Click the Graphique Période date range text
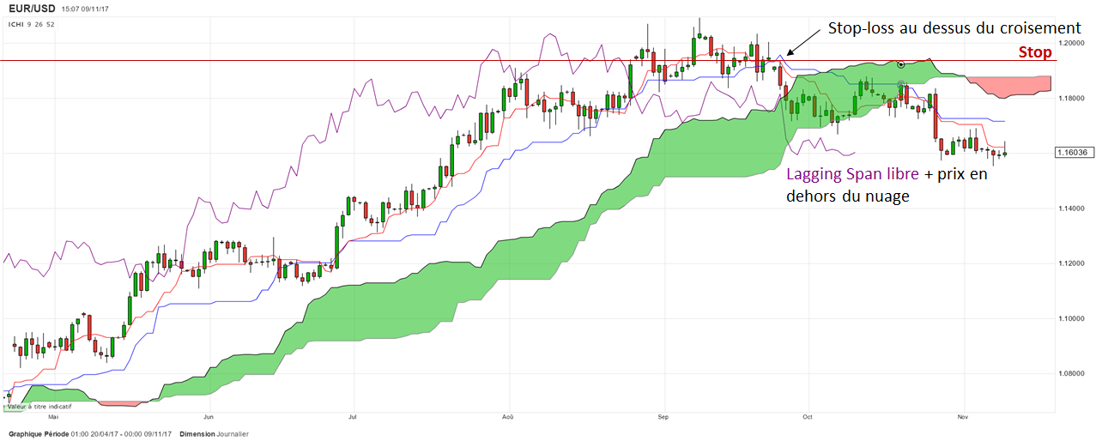The height and width of the screenshot is (441, 1102). tap(89, 434)
